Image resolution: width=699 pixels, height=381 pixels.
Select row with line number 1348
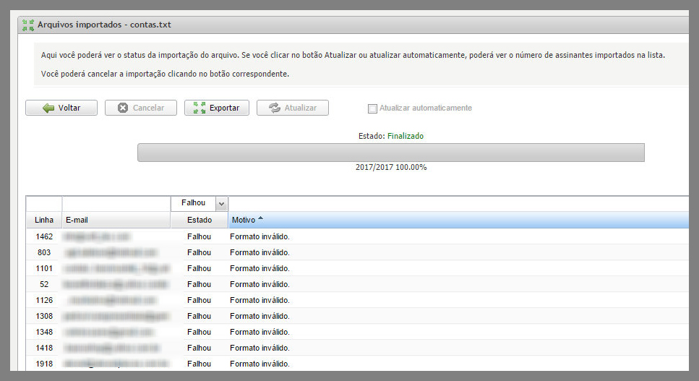click(x=358, y=332)
